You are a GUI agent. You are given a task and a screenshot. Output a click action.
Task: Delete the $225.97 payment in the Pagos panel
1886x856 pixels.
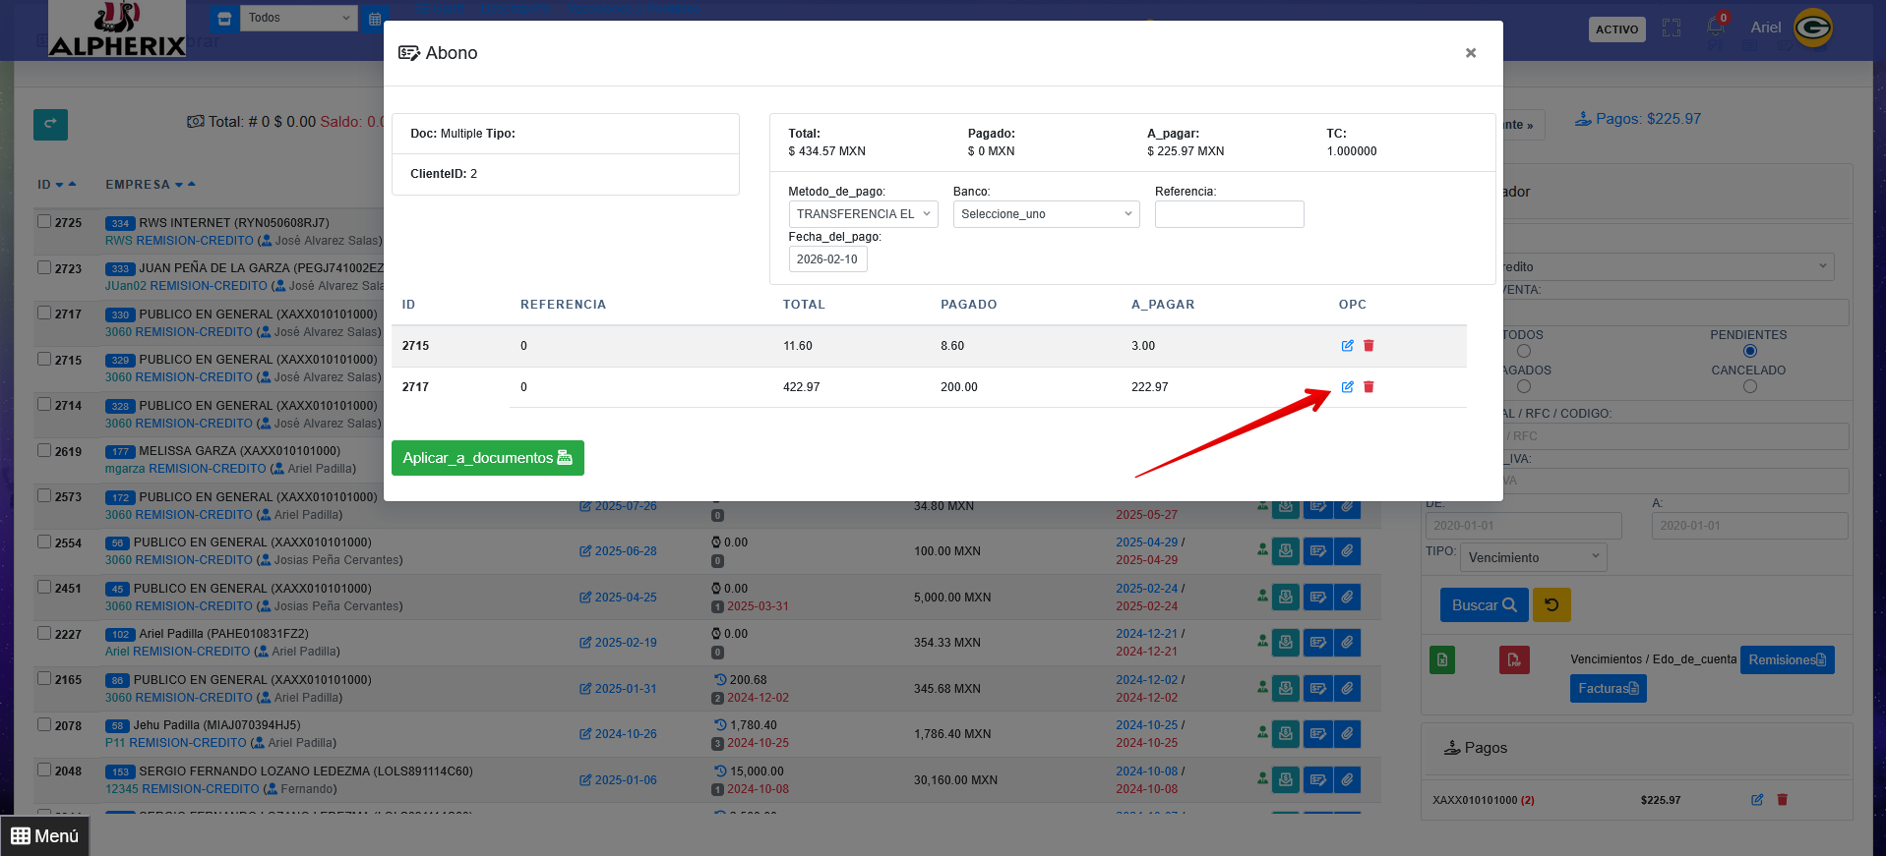tap(1782, 800)
